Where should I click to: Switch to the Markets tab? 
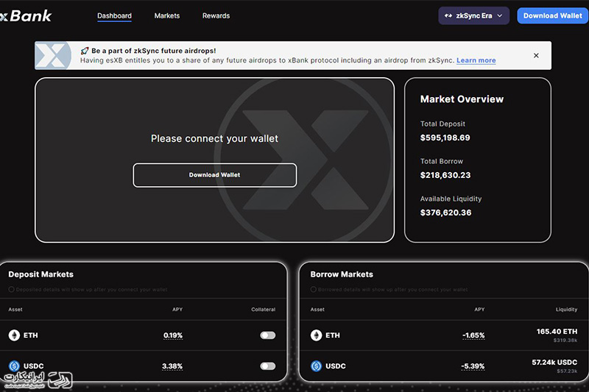(167, 15)
